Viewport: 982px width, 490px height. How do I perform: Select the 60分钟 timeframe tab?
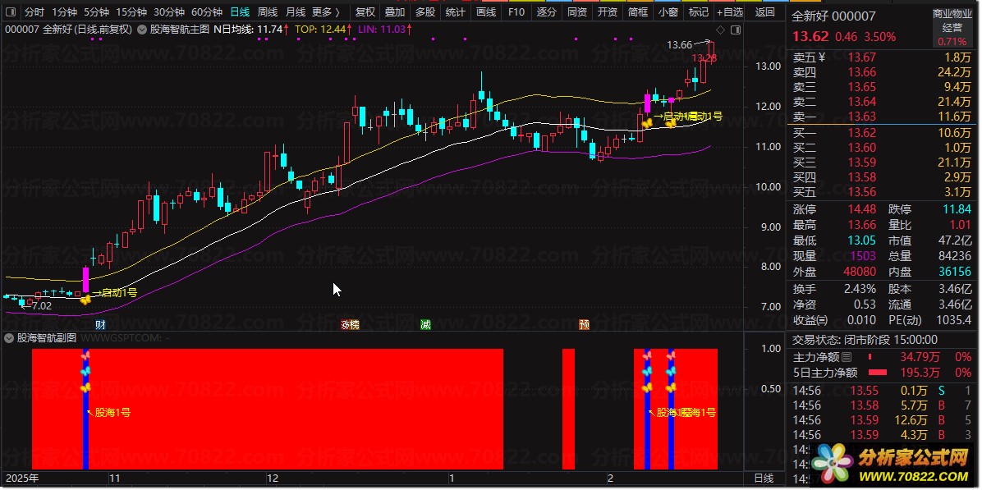[x=207, y=11]
